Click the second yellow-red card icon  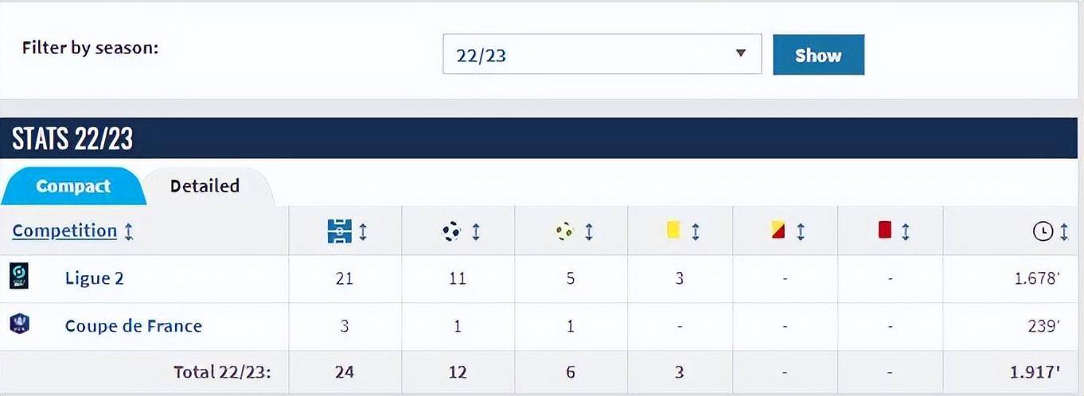pos(778,231)
